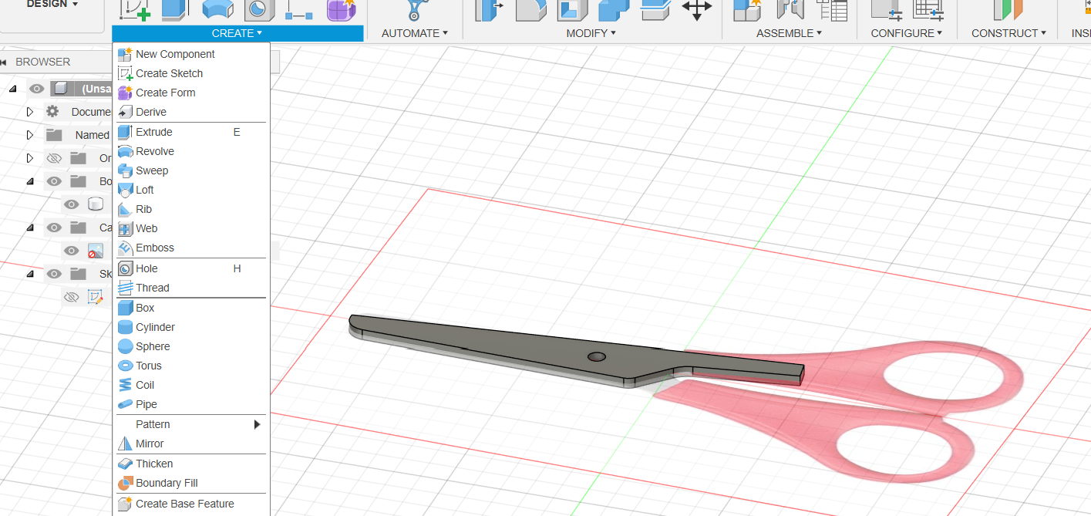Click the sketch icon in browser tree
Screen dimensions: 1091x516
tap(96, 297)
